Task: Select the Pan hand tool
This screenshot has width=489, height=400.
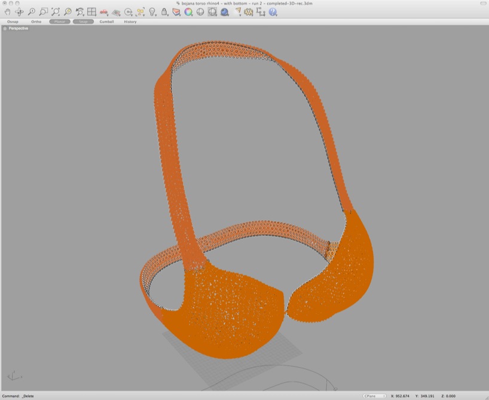Action: tap(7, 12)
